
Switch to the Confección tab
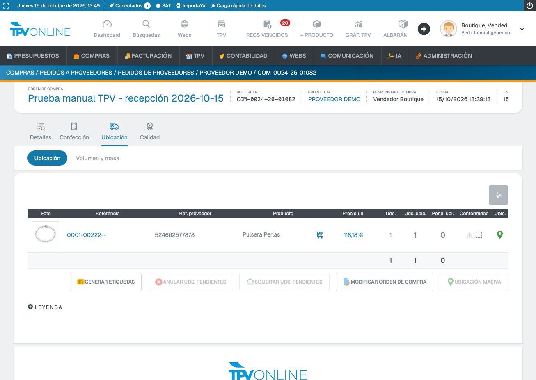pos(74,132)
